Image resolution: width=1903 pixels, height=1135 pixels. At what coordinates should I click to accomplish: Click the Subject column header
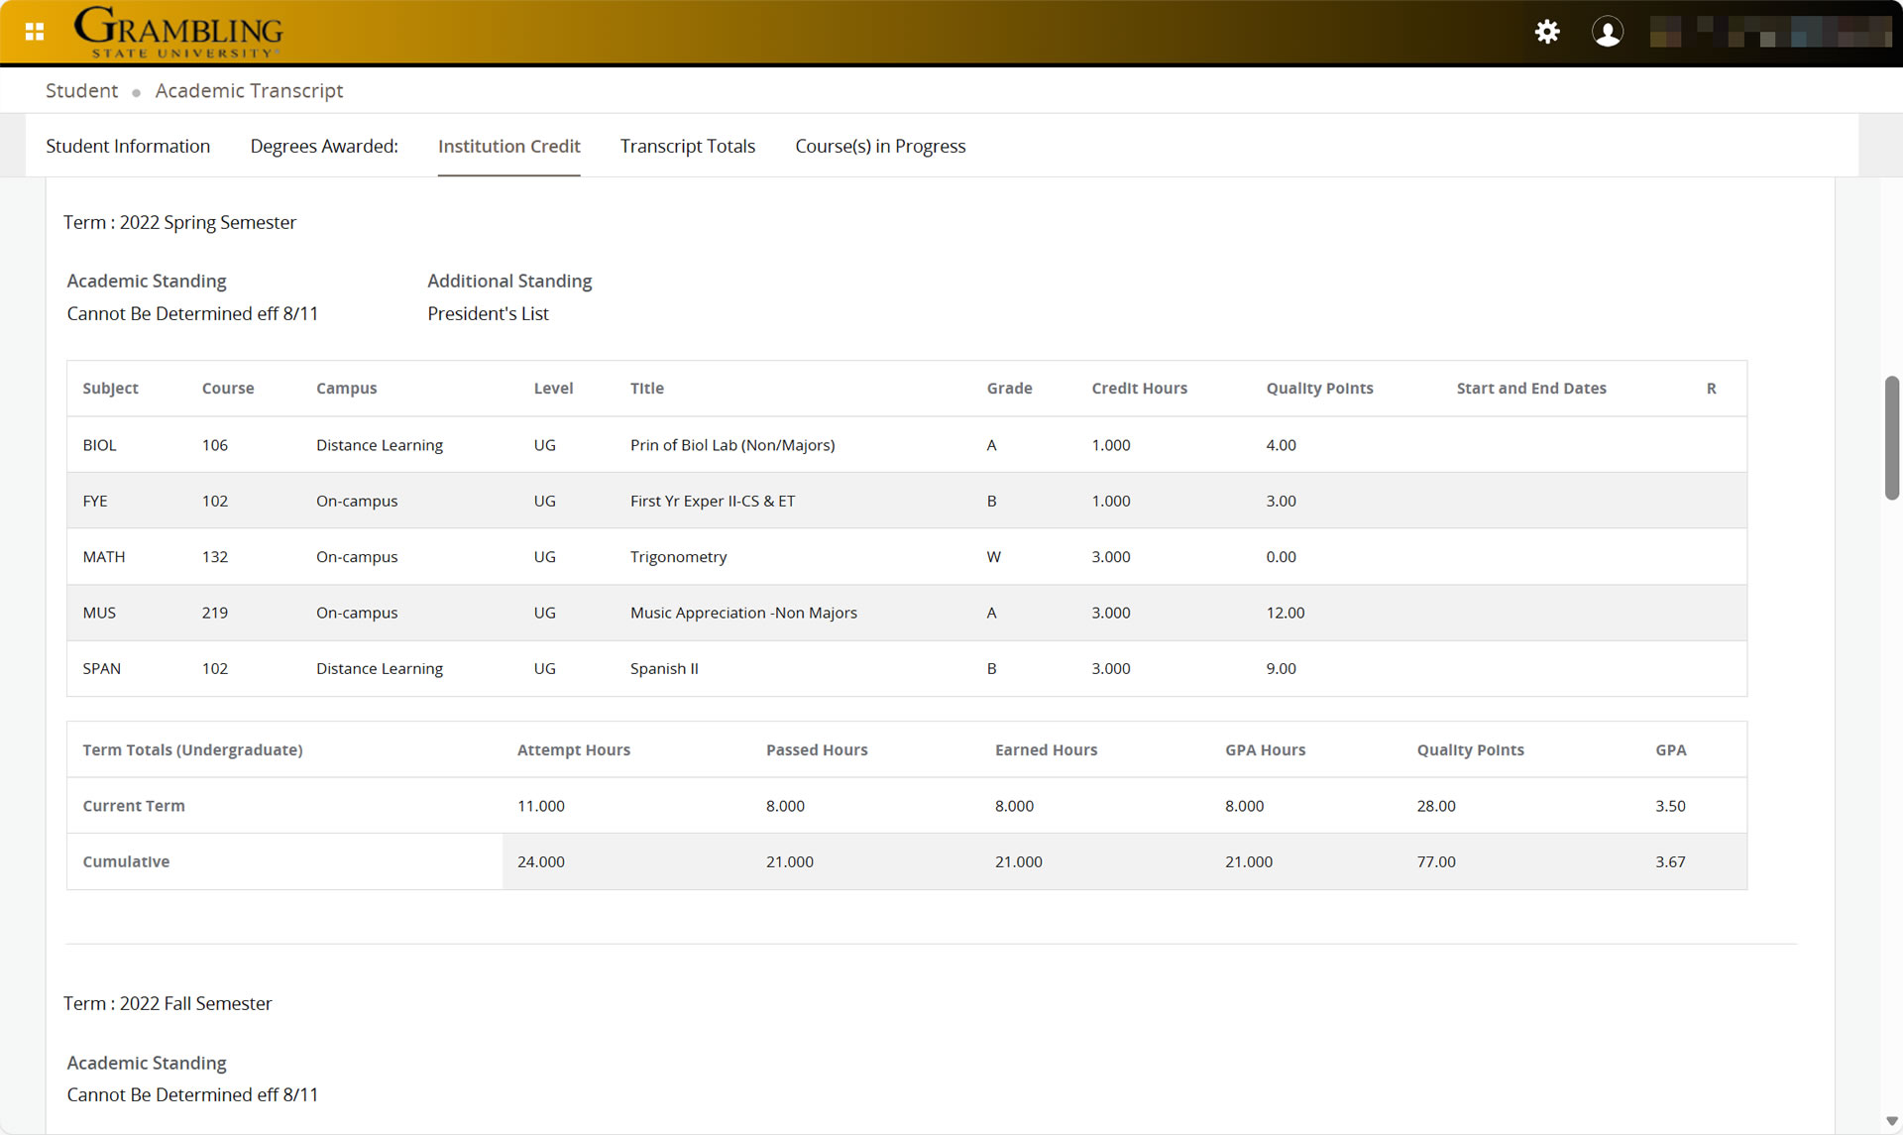pos(110,389)
